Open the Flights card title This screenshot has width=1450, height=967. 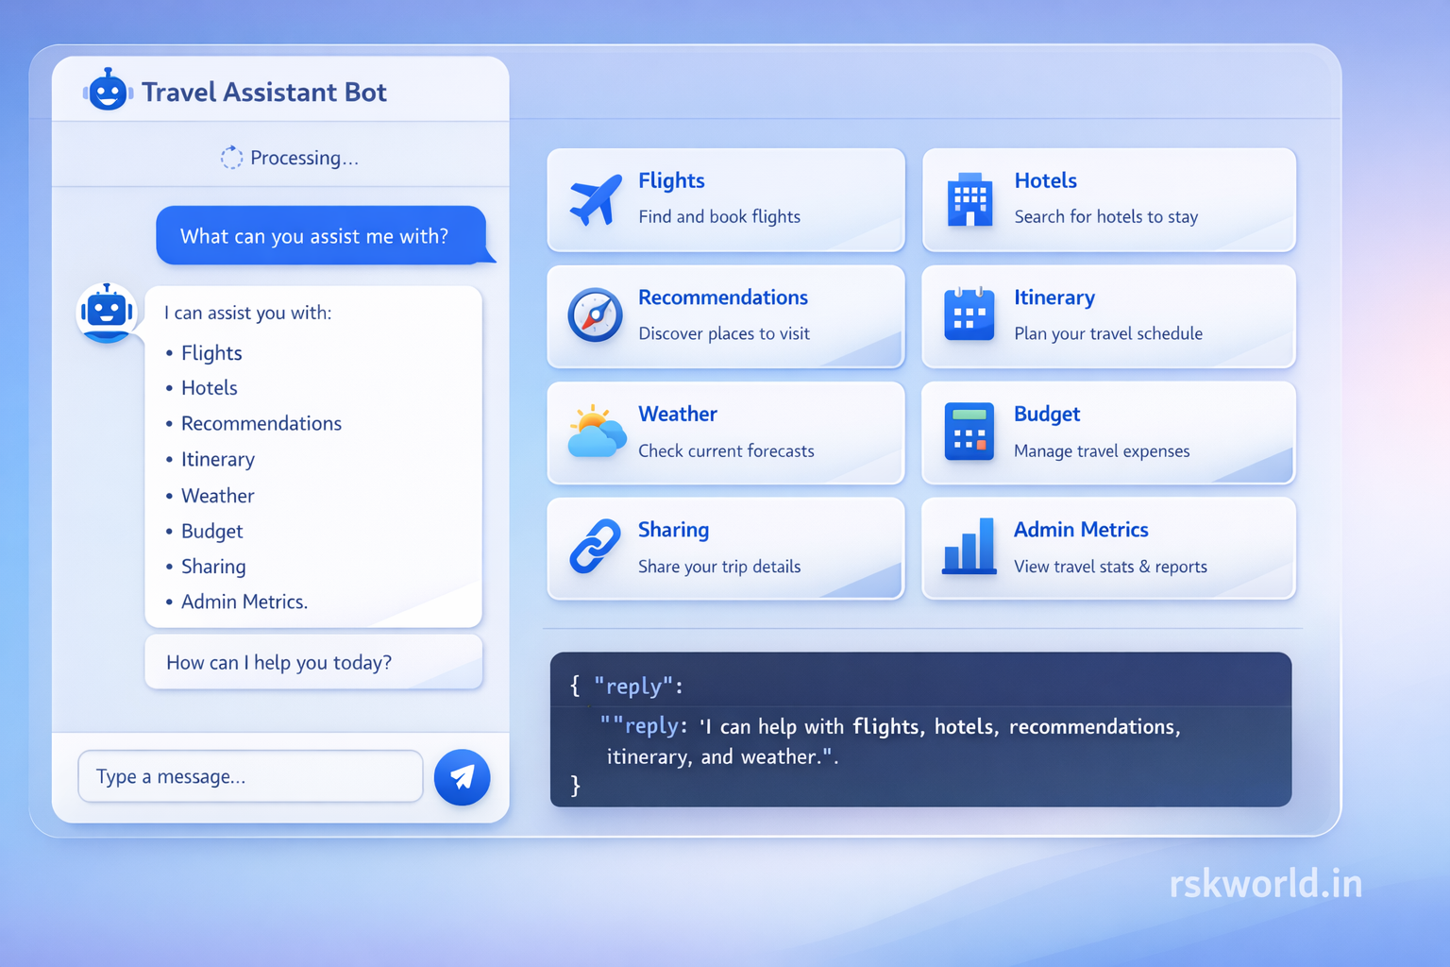pos(671,180)
